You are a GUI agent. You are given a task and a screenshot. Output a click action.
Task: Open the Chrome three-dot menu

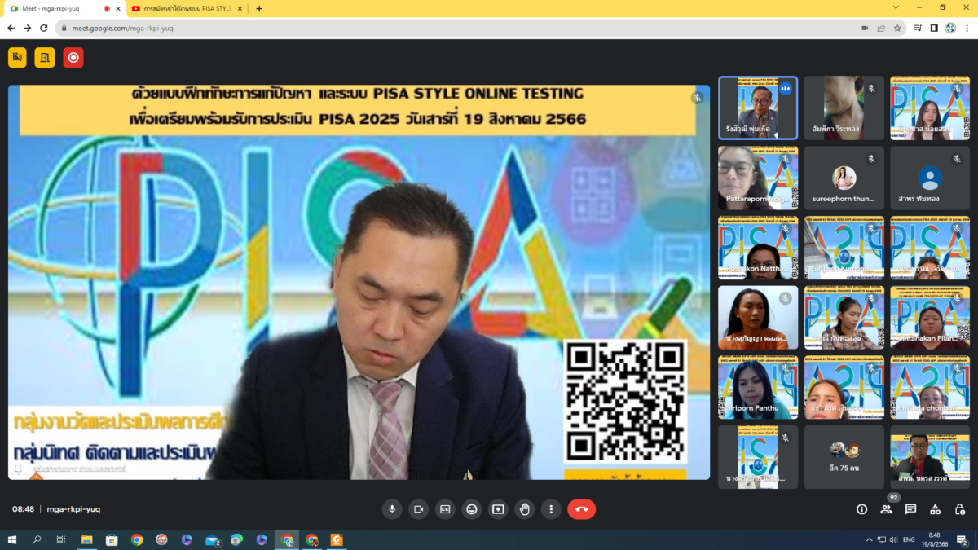pos(967,28)
